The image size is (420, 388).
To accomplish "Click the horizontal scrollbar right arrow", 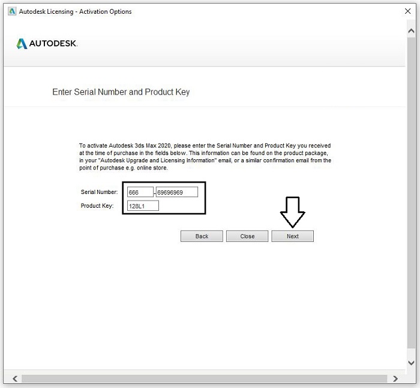I will tap(395, 378).
